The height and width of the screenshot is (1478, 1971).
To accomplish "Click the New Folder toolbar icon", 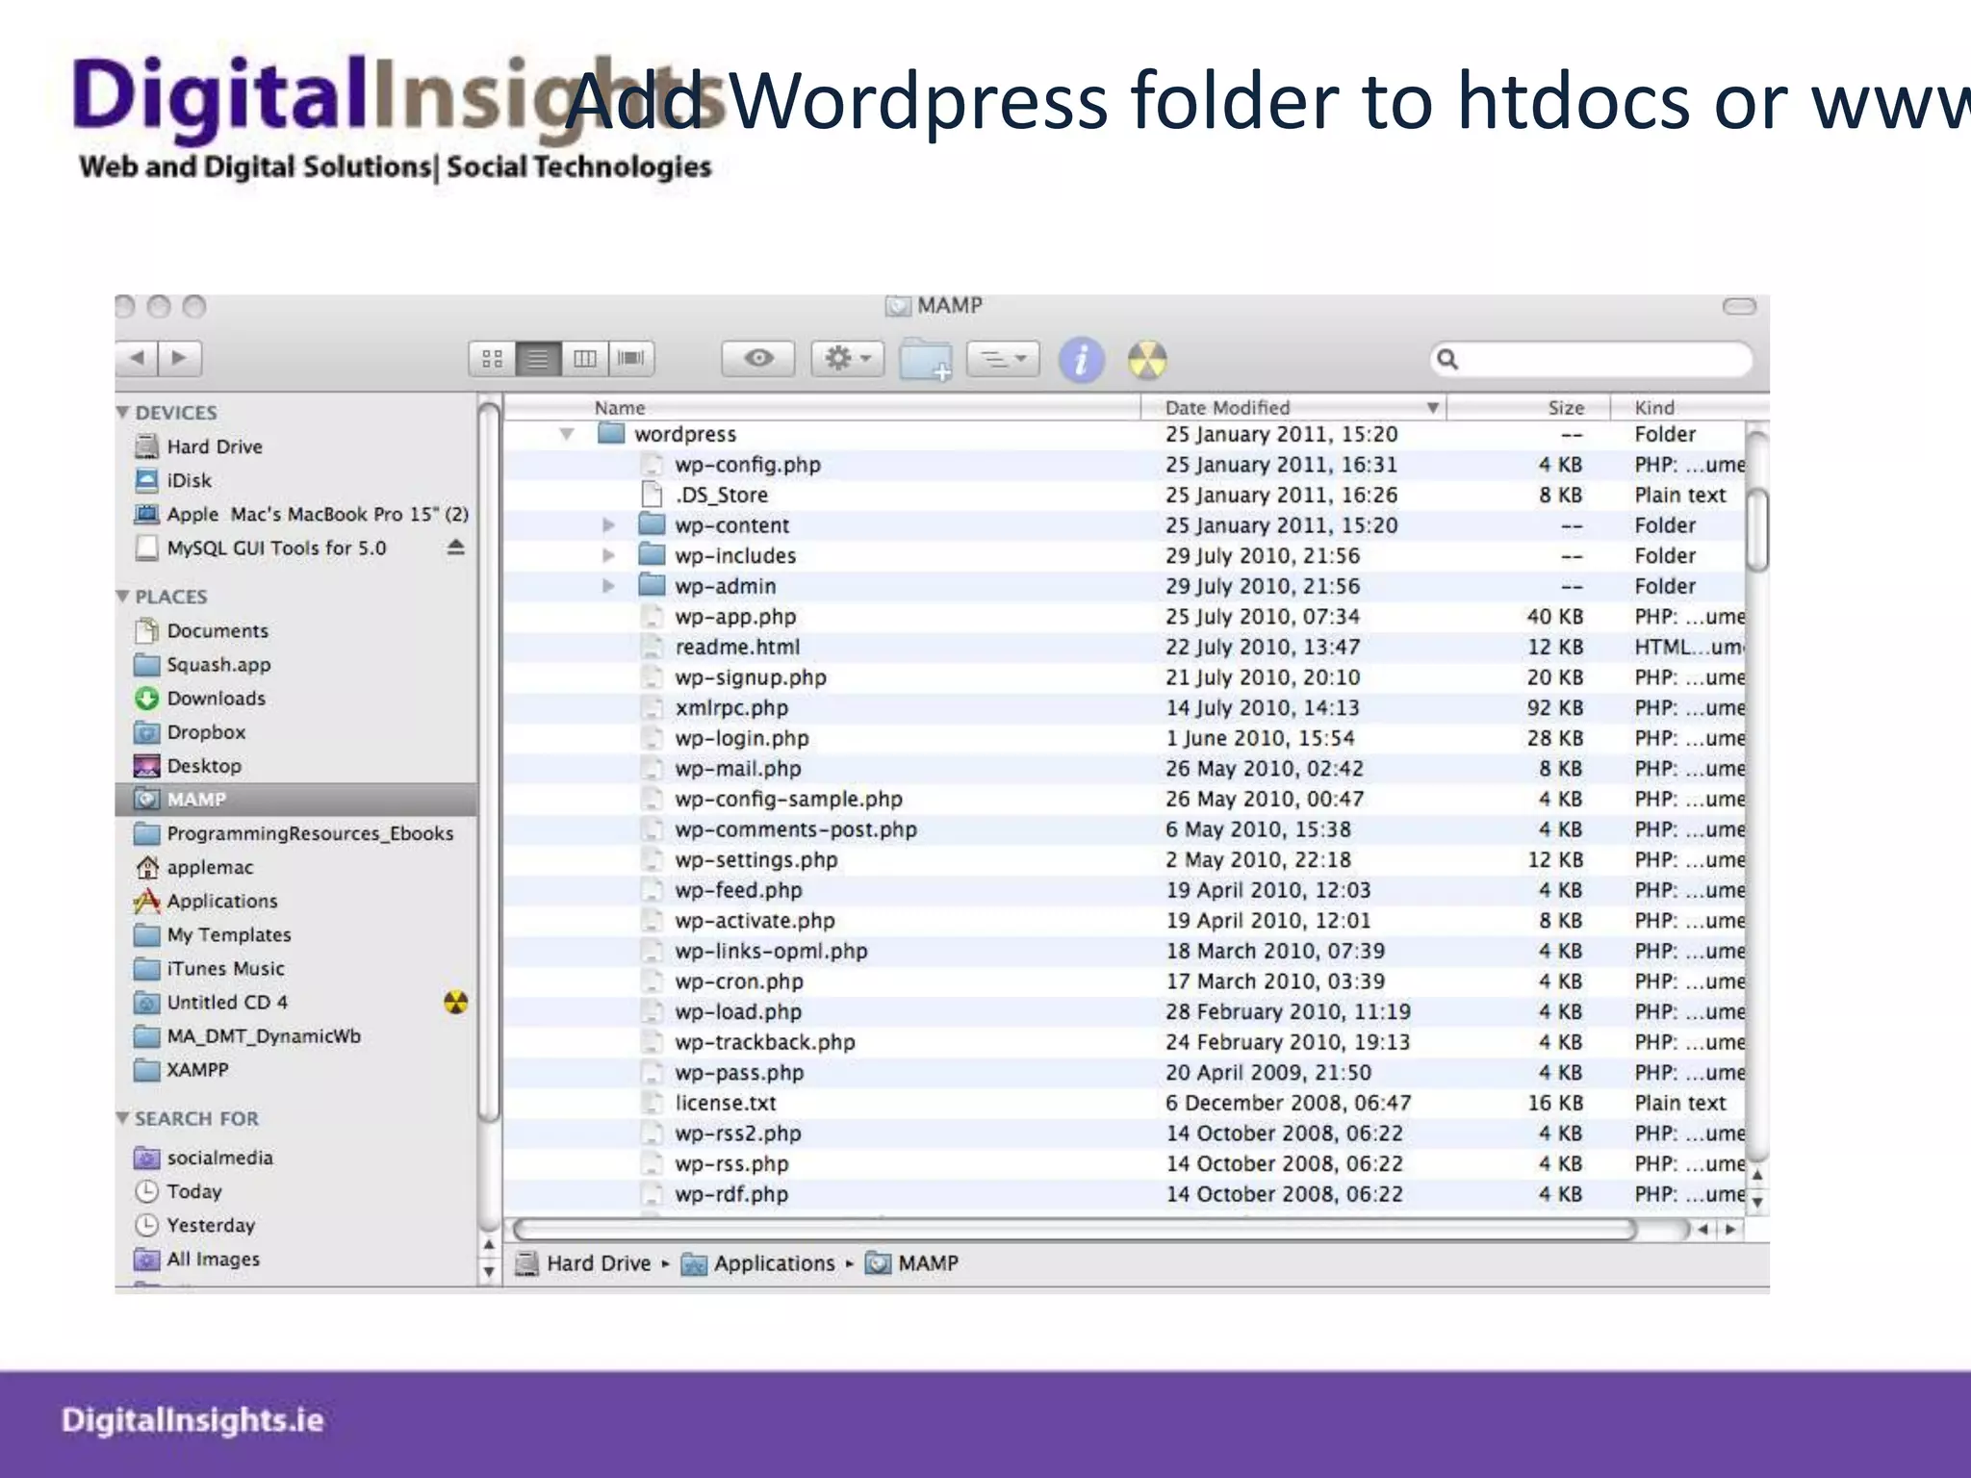I will [x=925, y=361].
